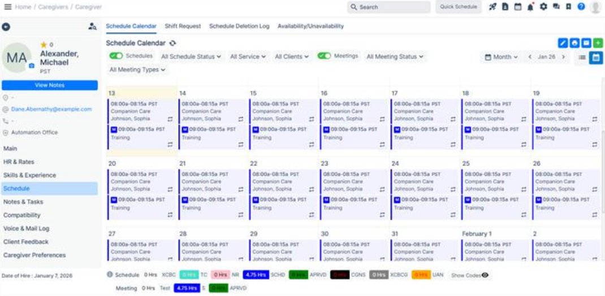
Task: Click the camera badge on MA avatar
Action: point(32,66)
